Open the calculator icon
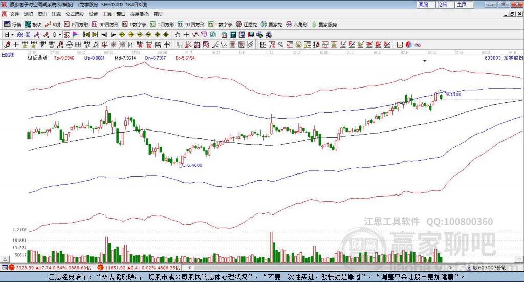524x282 pixels. point(233,35)
